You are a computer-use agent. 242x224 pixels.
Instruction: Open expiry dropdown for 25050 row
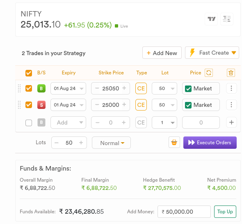coord(68,88)
